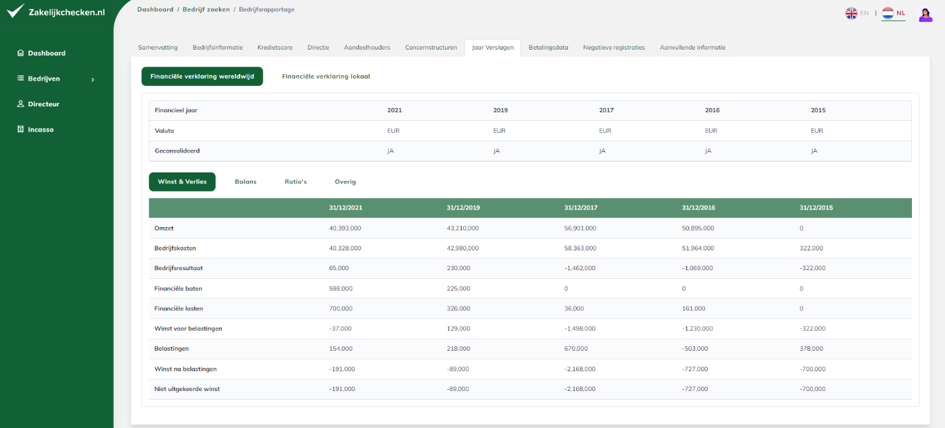Select Financiële verklaring wereldwijd button
The image size is (945, 428).
coord(202,77)
